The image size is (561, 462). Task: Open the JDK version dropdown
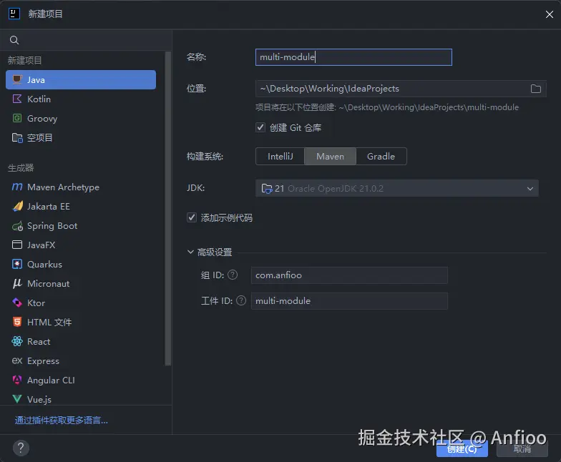click(x=396, y=188)
